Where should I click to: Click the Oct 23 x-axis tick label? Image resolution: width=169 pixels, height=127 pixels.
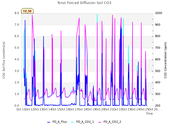[x=127, y=109]
